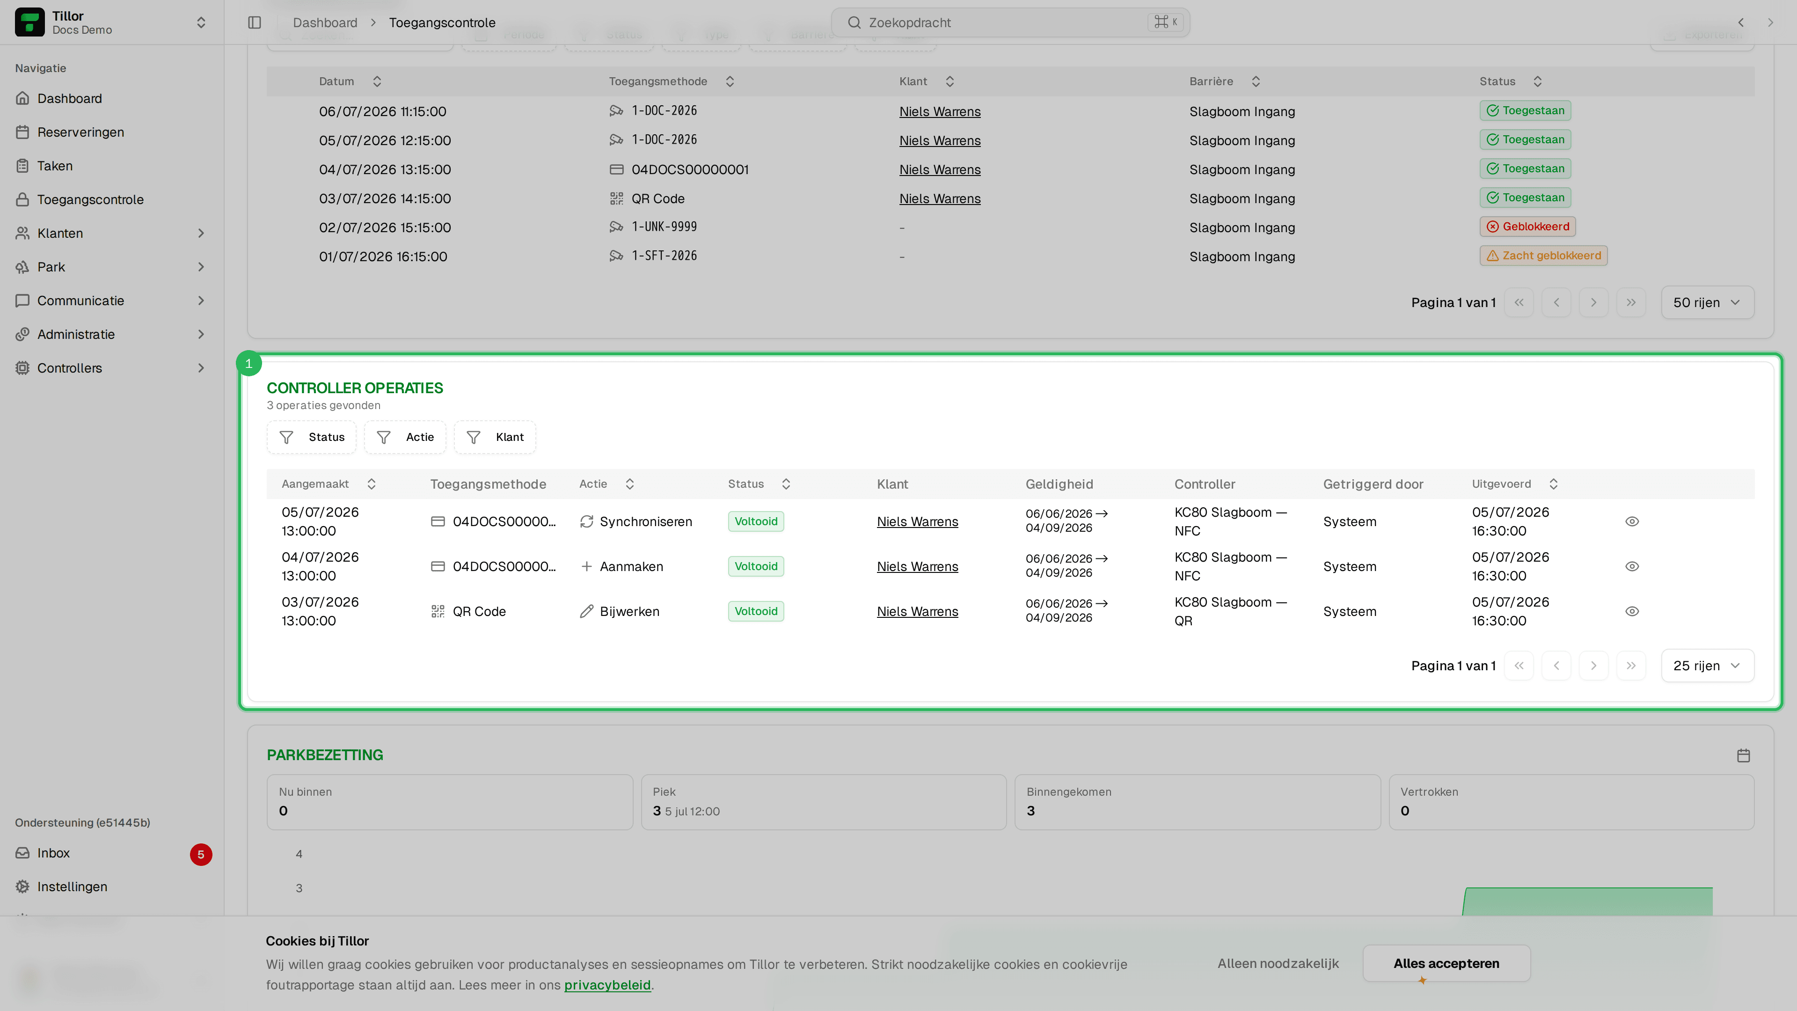Viewport: 1797px width, 1011px height.
Task: Open the 25 rijen rows dropdown
Action: (x=1707, y=666)
